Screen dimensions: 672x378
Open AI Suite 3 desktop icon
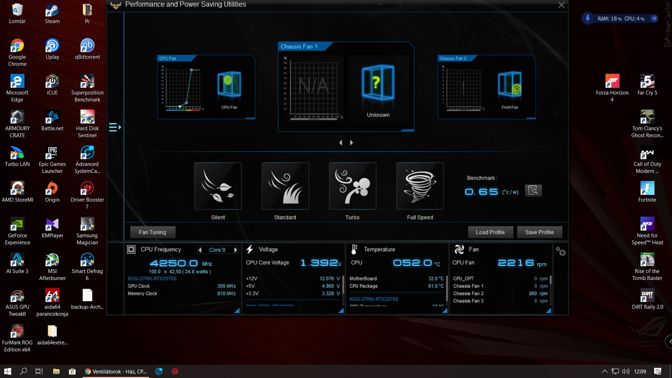point(17,264)
